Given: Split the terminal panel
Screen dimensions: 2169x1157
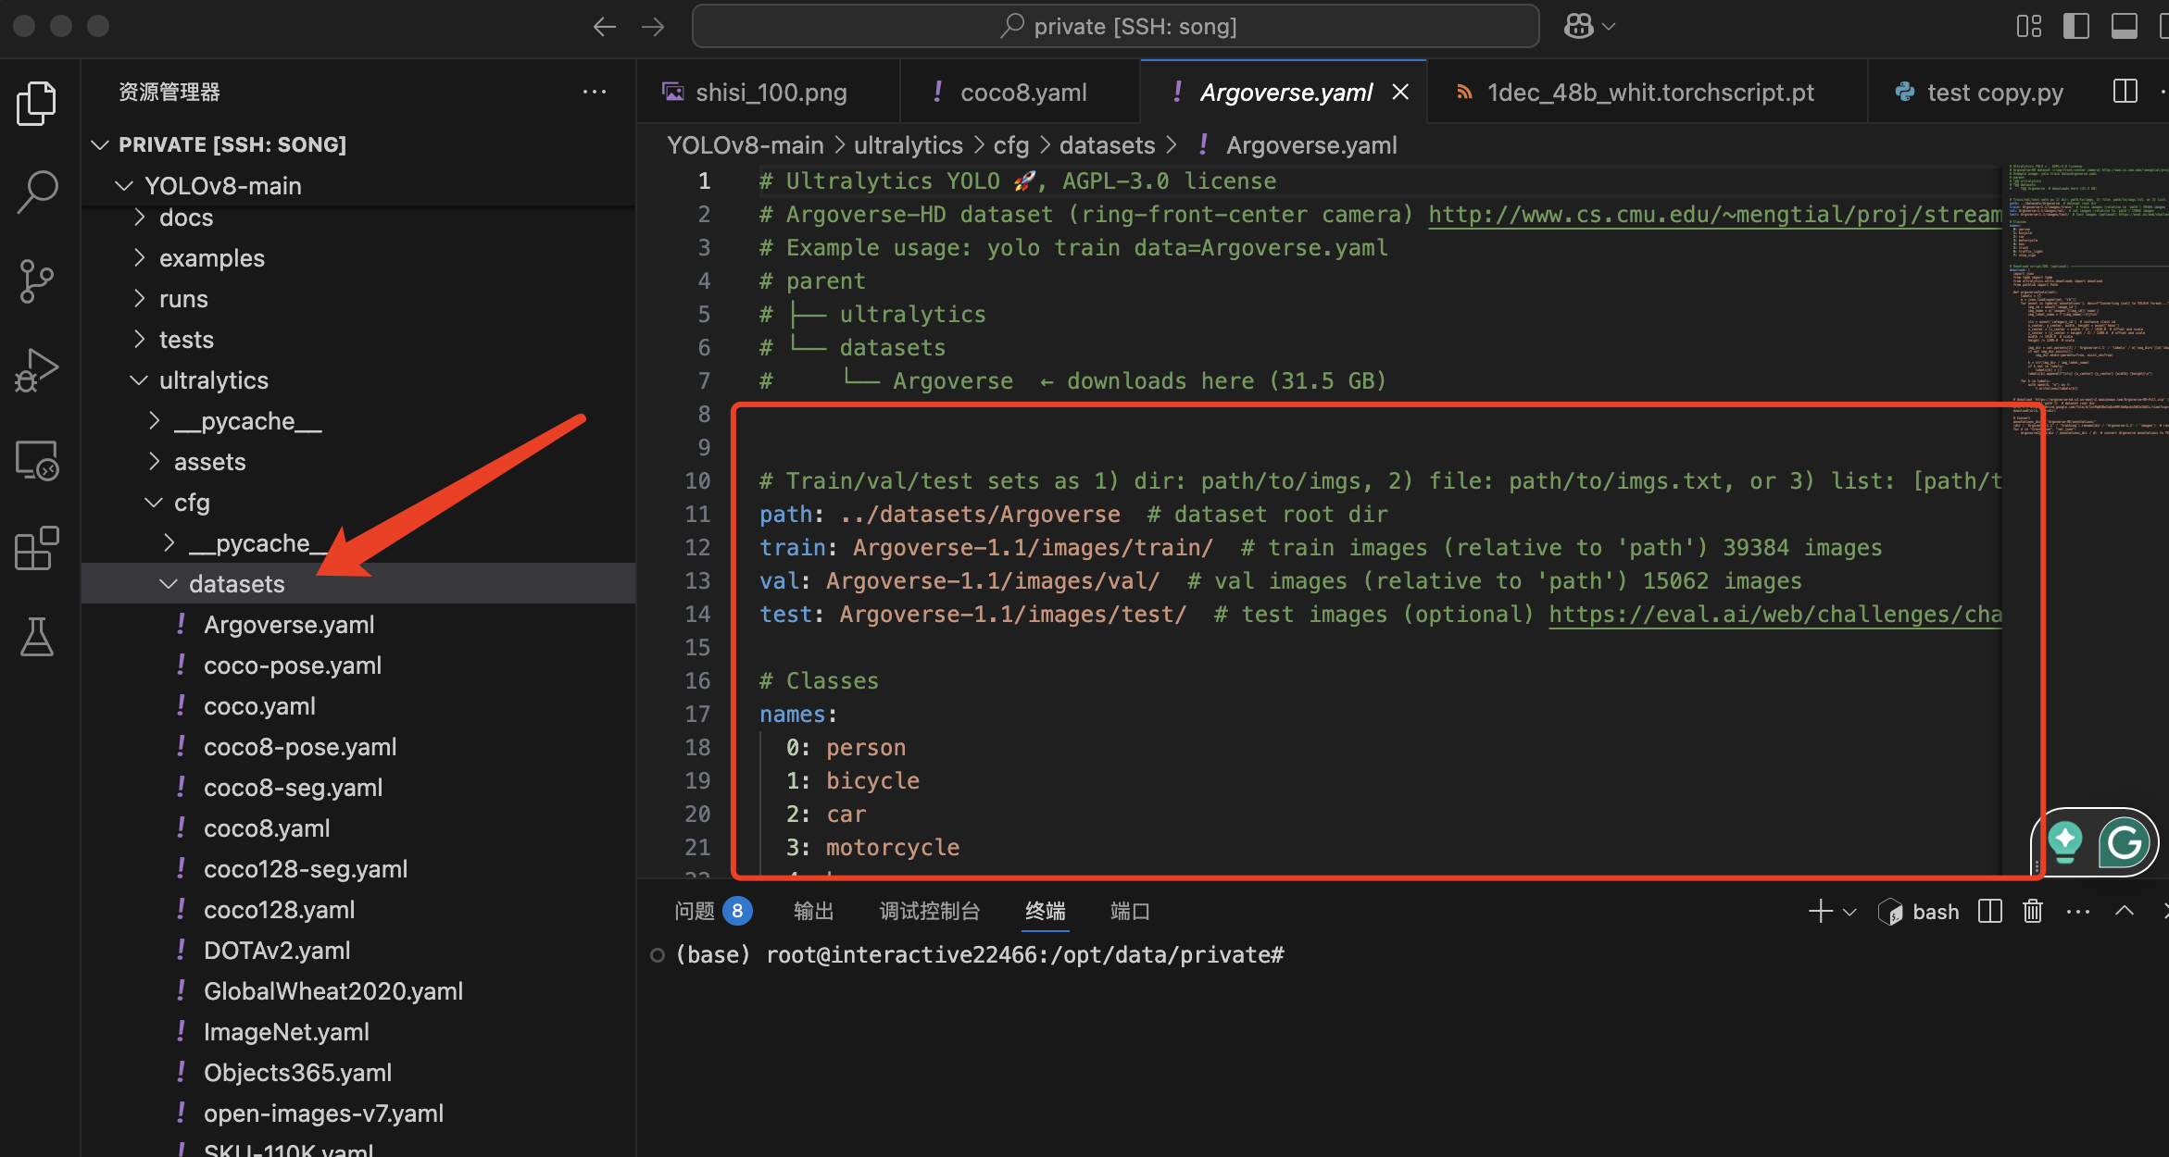Looking at the screenshot, I should (x=1989, y=912).
